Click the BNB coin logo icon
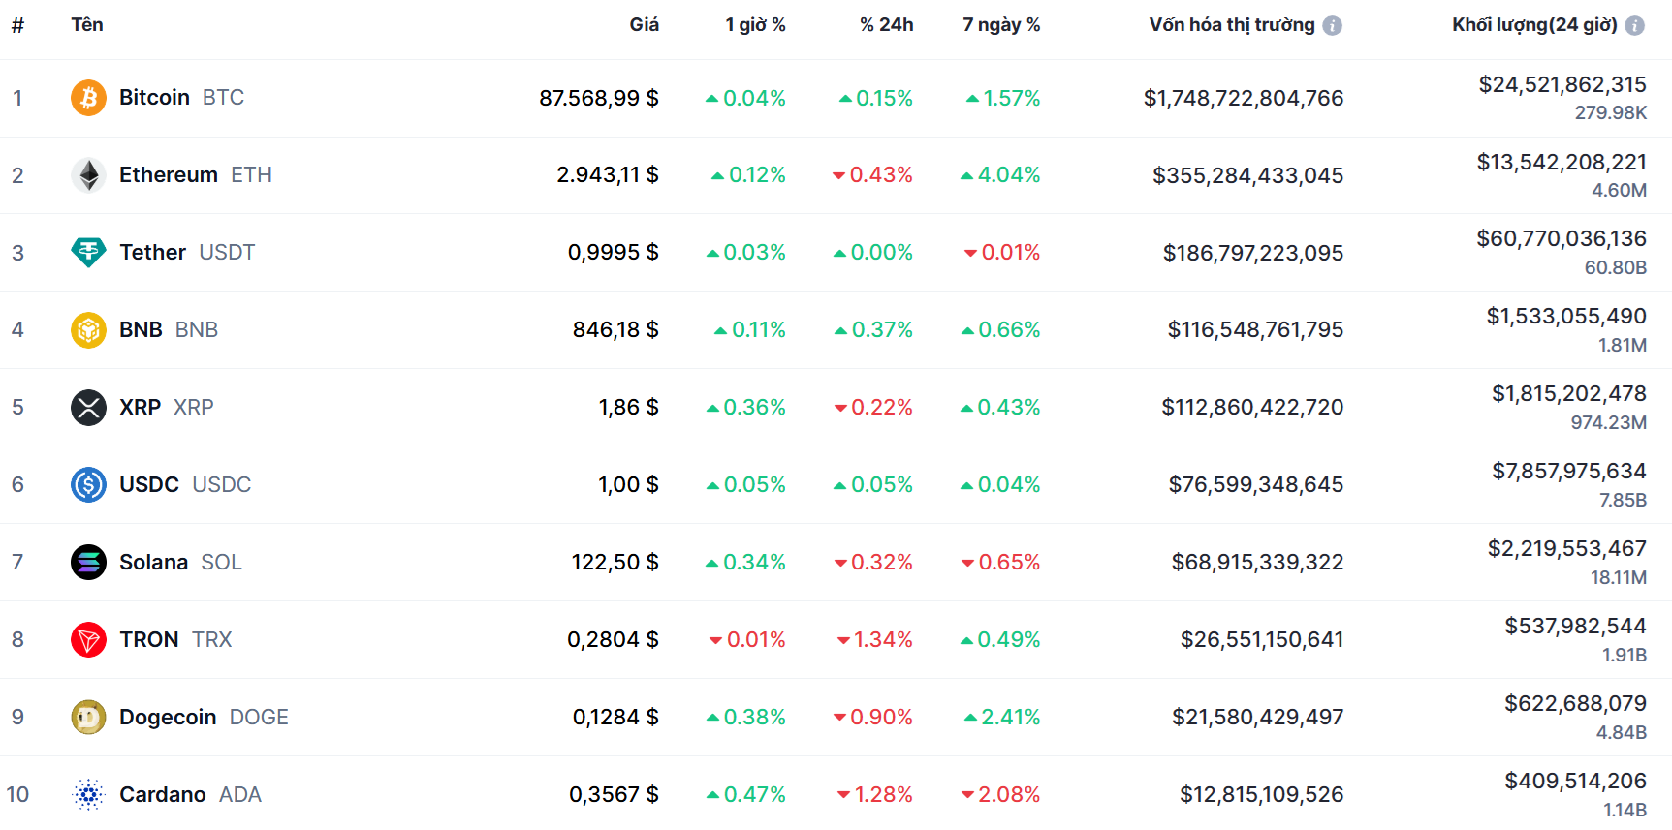The width and height of the screenshot is (1672, 830). click(x=88, y=330)
